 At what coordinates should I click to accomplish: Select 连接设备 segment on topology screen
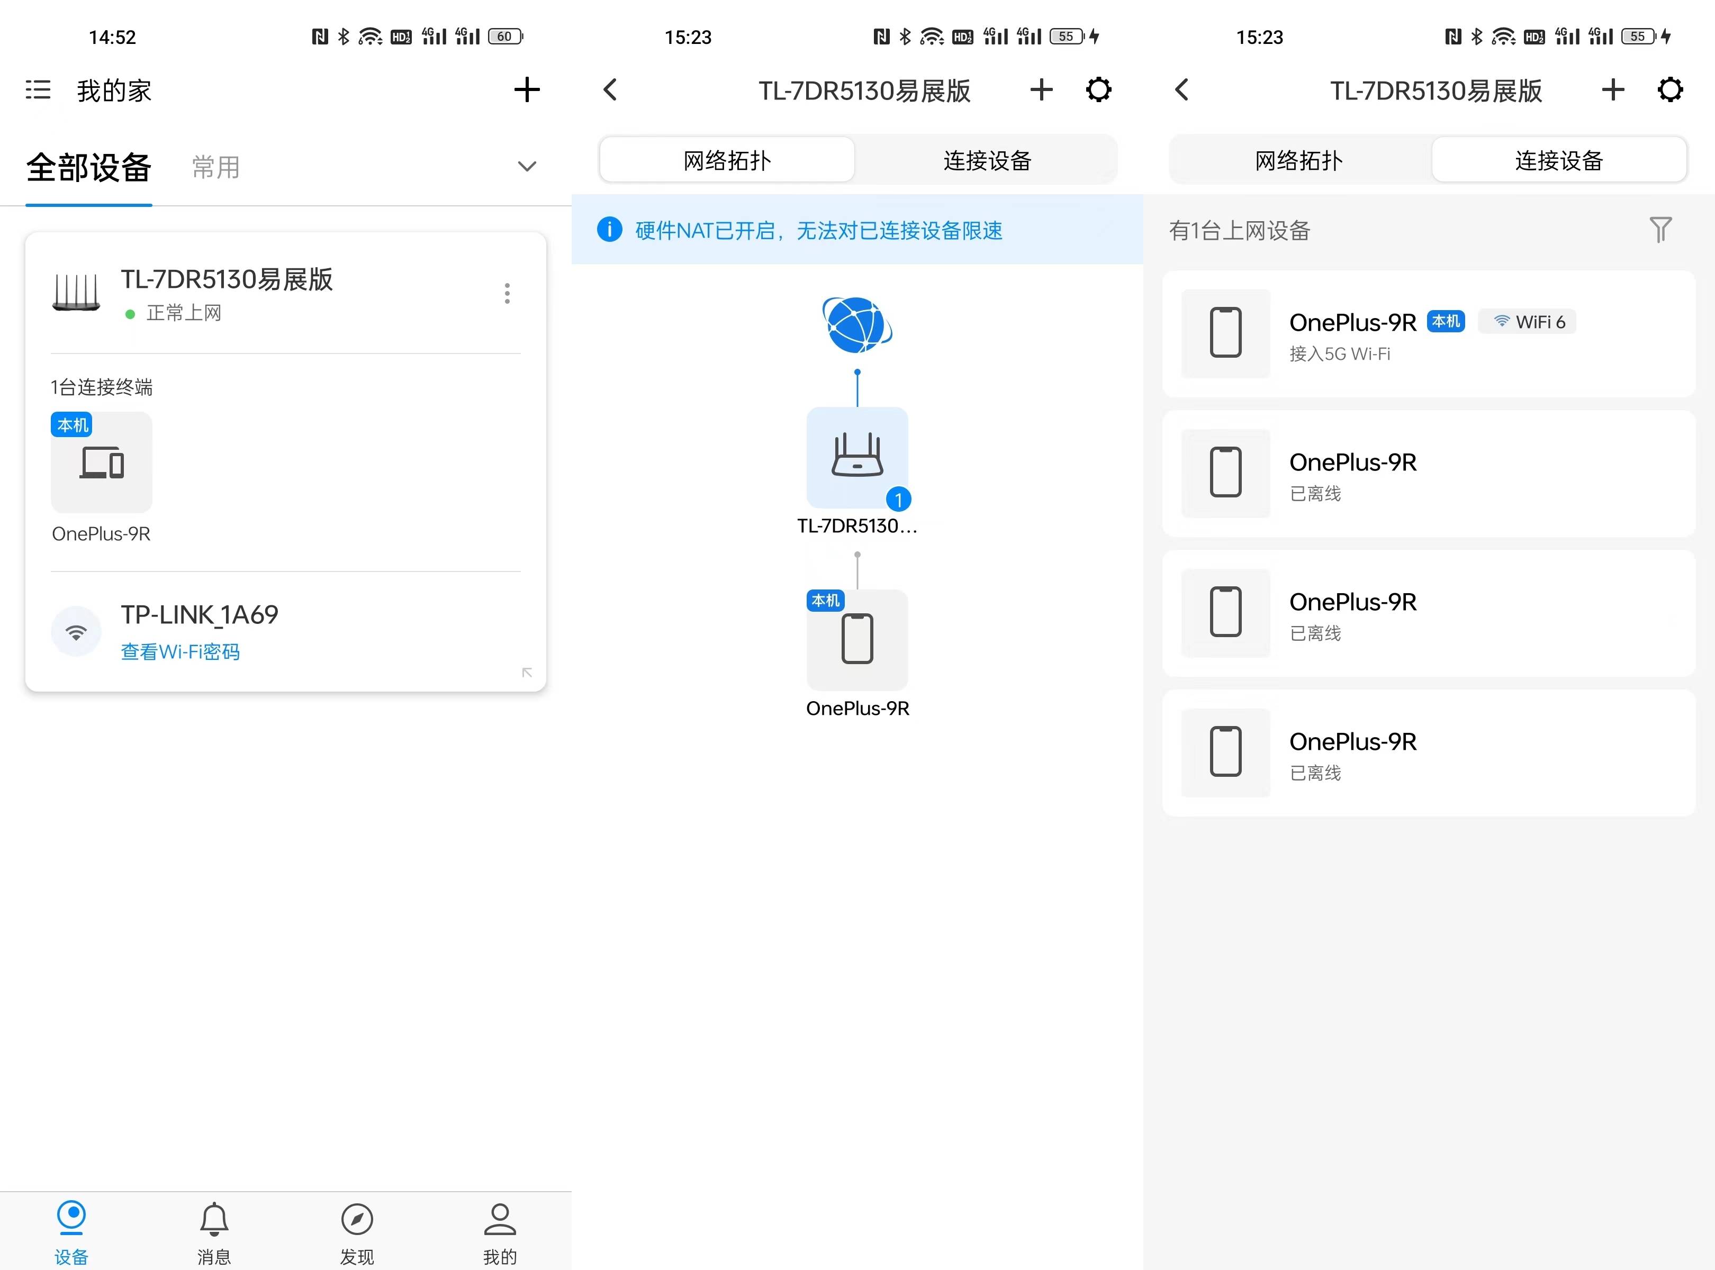(x=987, y=160)
